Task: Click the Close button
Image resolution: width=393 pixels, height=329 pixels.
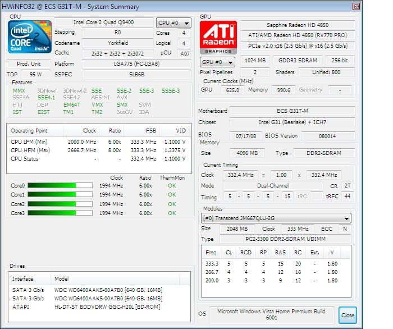Action: pos(348,315)
